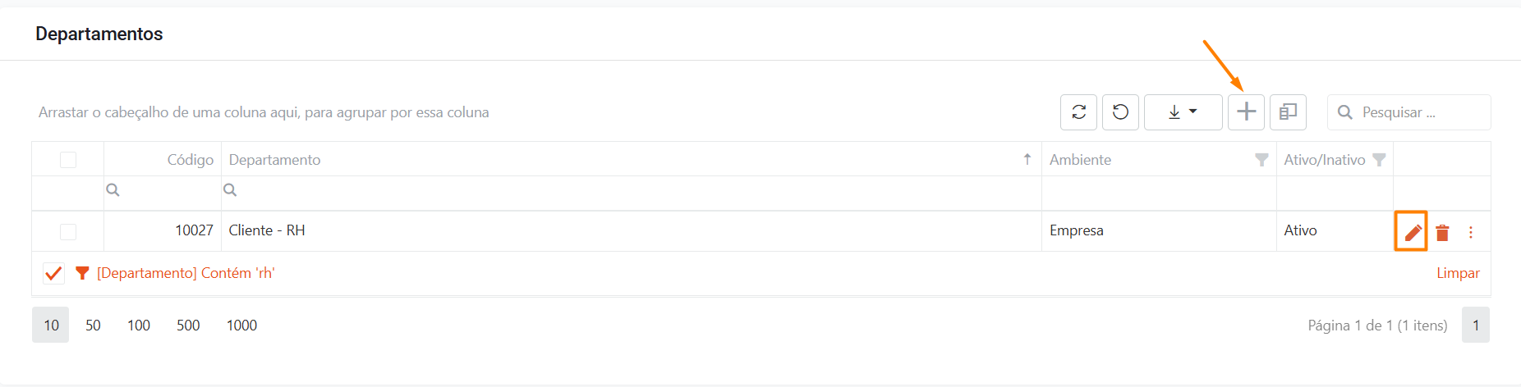Toggle the select-all checkbox in the table header
Screen dimensions: 1521x387
tap(68, 160)
